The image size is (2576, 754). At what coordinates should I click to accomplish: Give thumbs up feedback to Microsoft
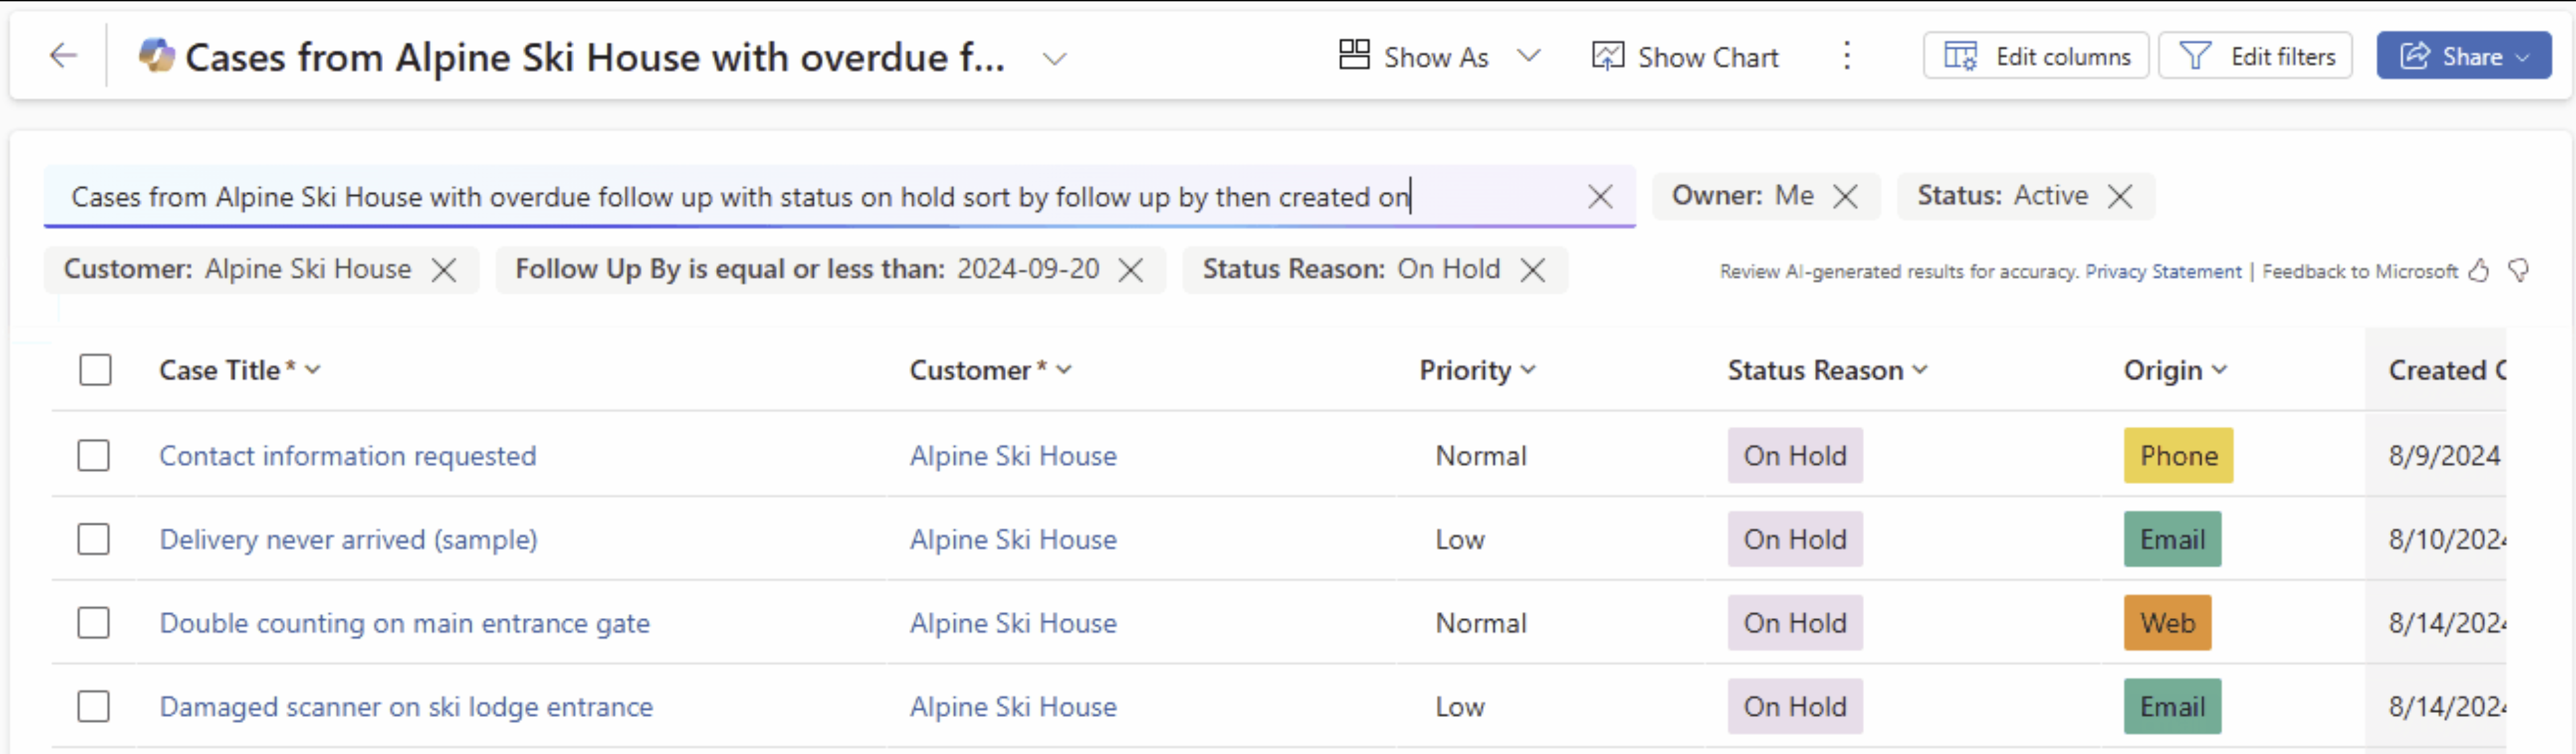pos(2478,271)
